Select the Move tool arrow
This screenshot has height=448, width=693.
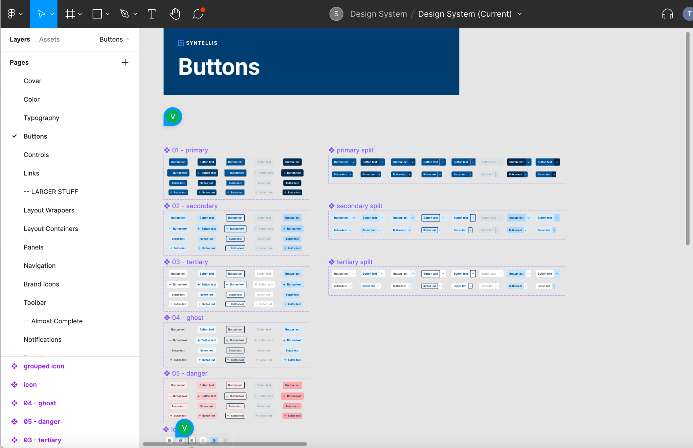coord(41,14)
